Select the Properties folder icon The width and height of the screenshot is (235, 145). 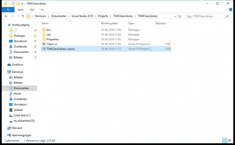[44, 39]
